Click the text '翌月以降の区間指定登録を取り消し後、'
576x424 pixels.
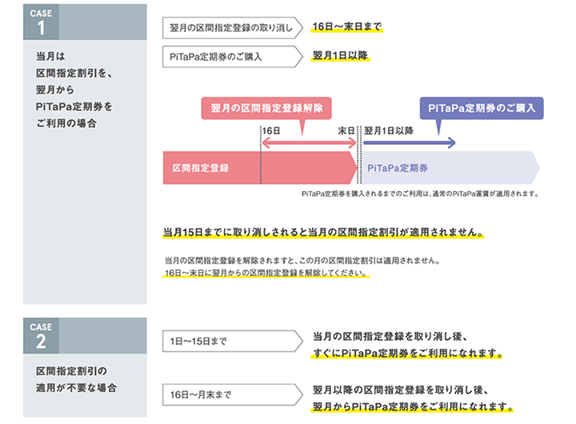click(x=400, y=390)
